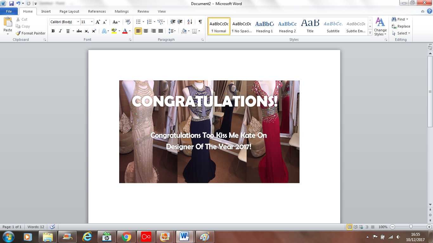Open the Select dropdown in Editing
This screenshot has height=243, width=433.
pyautogui.click(x=401, y=33)
